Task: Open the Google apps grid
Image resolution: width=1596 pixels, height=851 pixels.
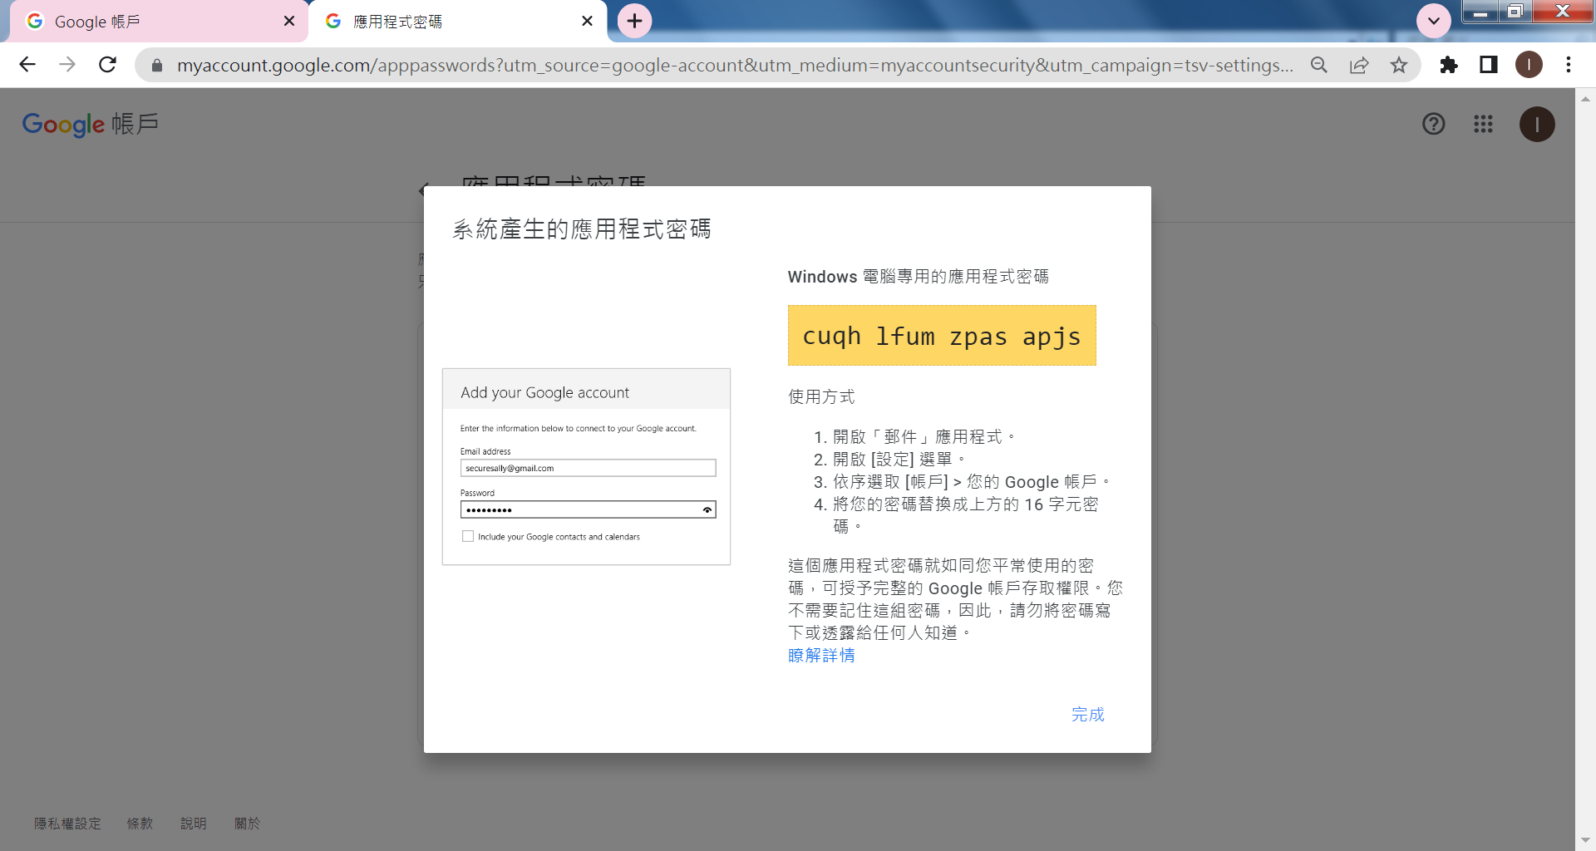Action: coord(1483,124)
